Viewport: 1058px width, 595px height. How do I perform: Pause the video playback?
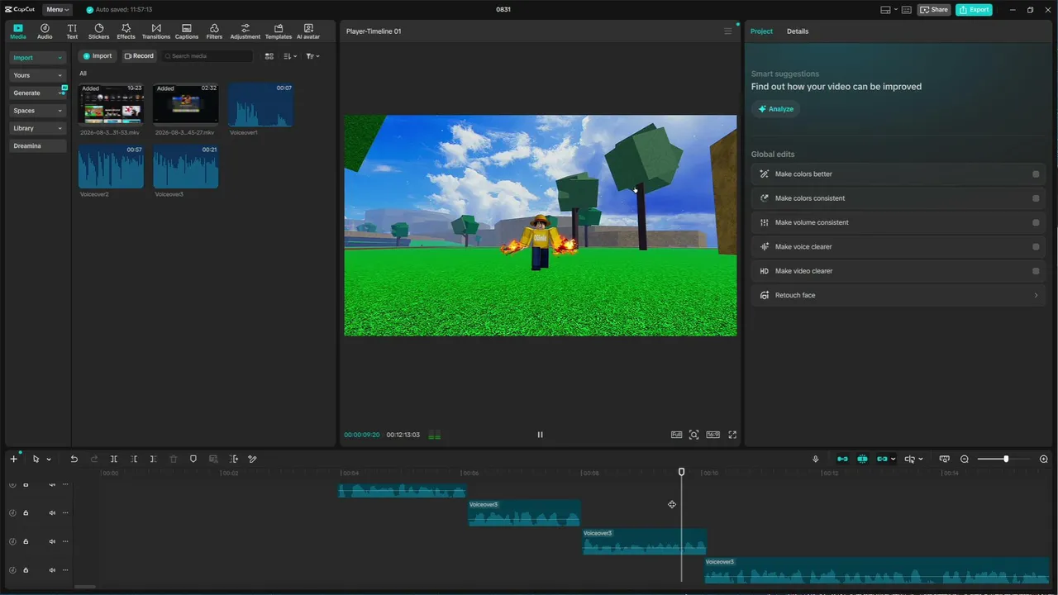pos(541,435)
